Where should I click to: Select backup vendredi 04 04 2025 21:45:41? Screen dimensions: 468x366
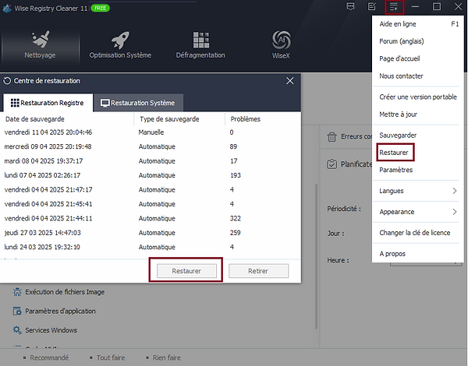point(151,204)
